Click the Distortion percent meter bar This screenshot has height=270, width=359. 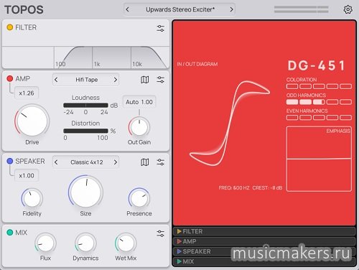(x=85, y=131)
